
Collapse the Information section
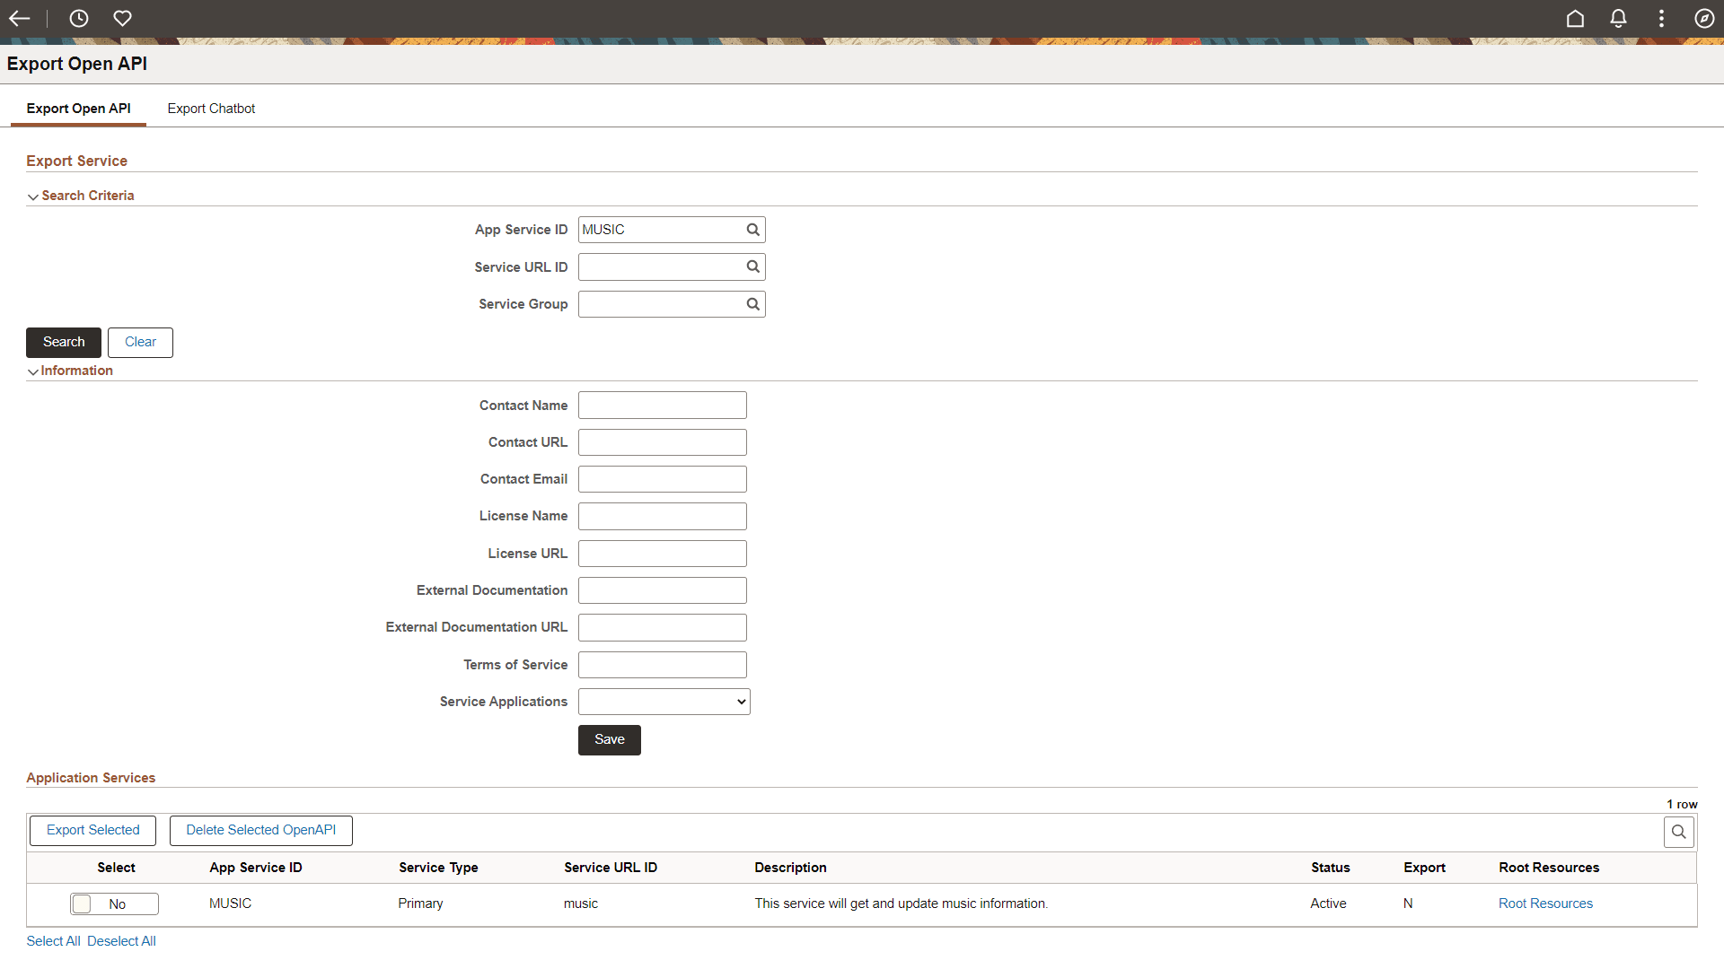[32, 371]
